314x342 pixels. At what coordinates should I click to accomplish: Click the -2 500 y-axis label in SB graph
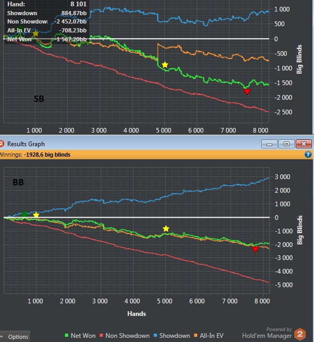tap(283, 112)
